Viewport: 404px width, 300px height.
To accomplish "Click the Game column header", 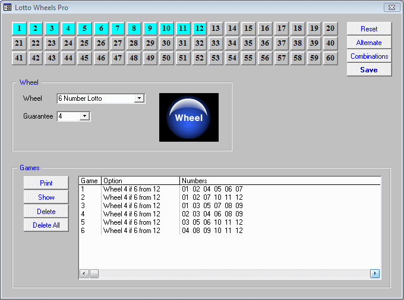I will coord(90,181).
